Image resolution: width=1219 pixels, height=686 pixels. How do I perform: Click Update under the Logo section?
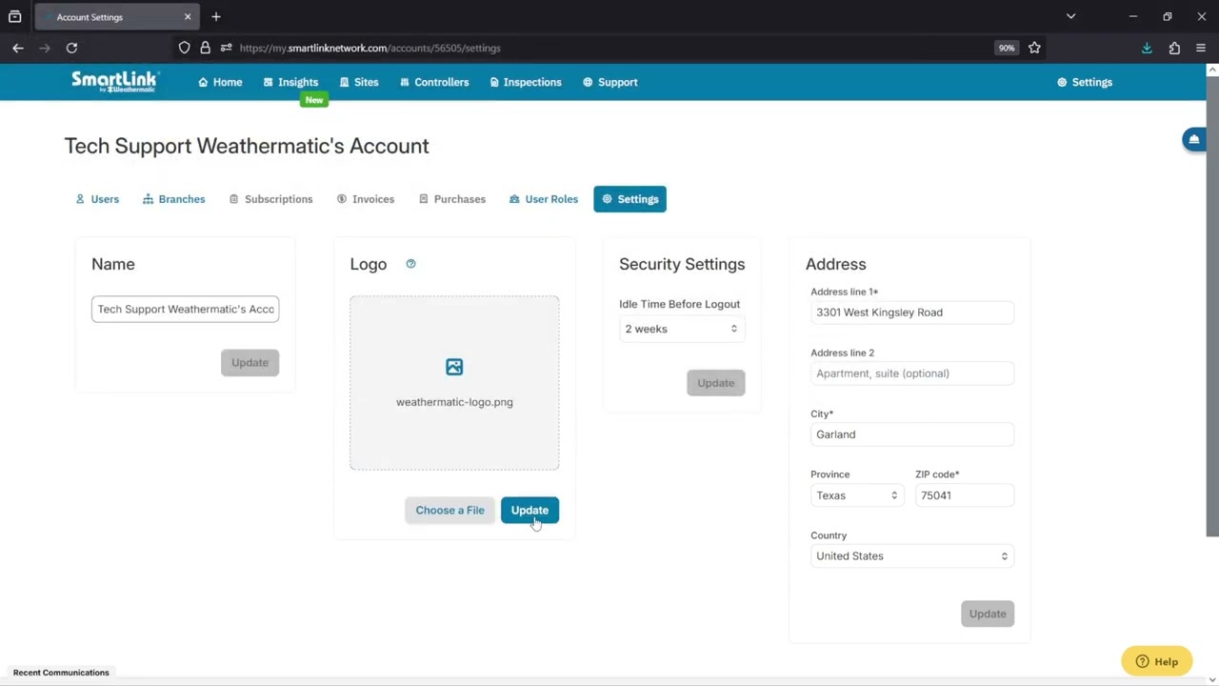(530, 510)
